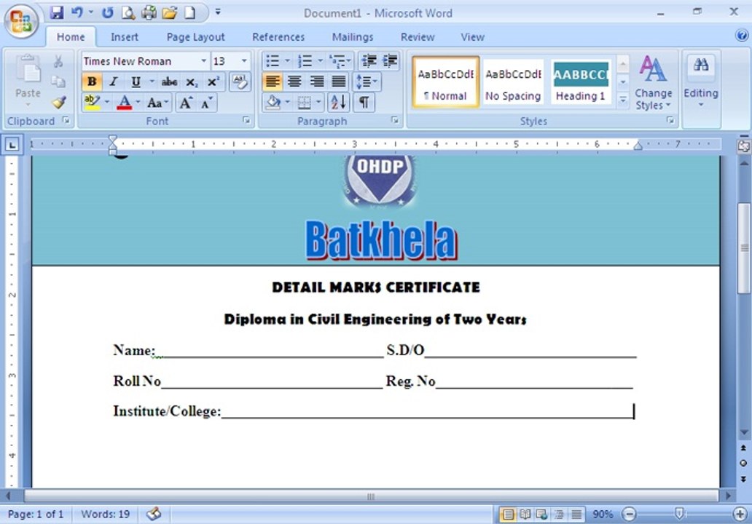
Task: Toggle ruler display button above scrollbar
Action: (x=744, y=146)
